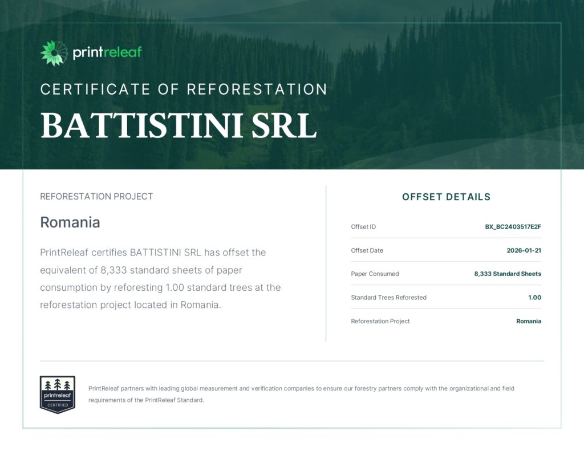Click the 'OFFSET DETAILS' heading
The height and width of the screenshot is (451, 584).
(x=446, y=197)
